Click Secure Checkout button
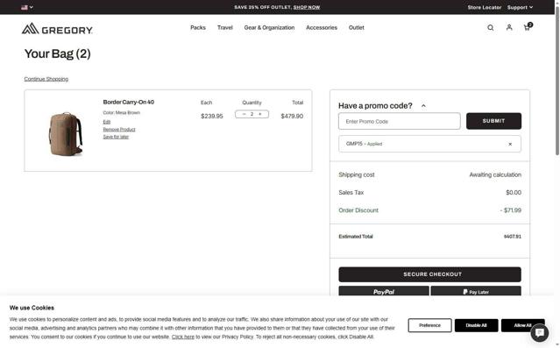Viewport: 560px width, 348px height. pyautogui.click(x=429, y=274)
